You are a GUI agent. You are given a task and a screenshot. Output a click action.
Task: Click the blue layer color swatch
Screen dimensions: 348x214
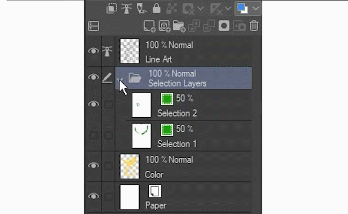(243, 9)
